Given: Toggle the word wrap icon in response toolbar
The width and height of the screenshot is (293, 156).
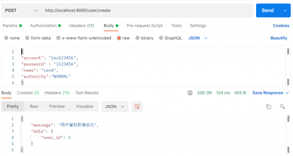Looking at the screenshot, I should click(x=137, y=107).
